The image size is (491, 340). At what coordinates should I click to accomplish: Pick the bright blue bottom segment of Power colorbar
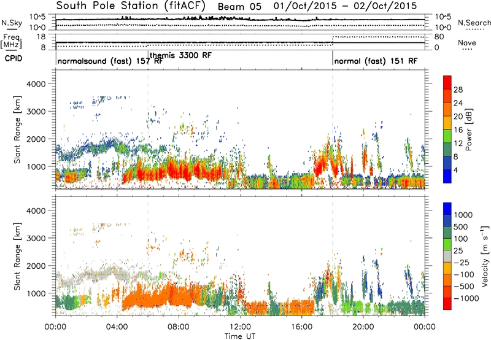(x=447, y=177)
